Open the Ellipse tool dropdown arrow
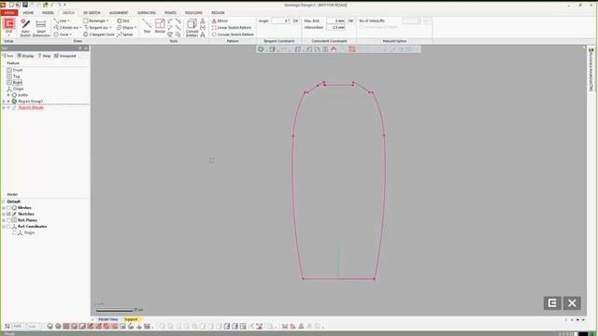 point(135,28)
